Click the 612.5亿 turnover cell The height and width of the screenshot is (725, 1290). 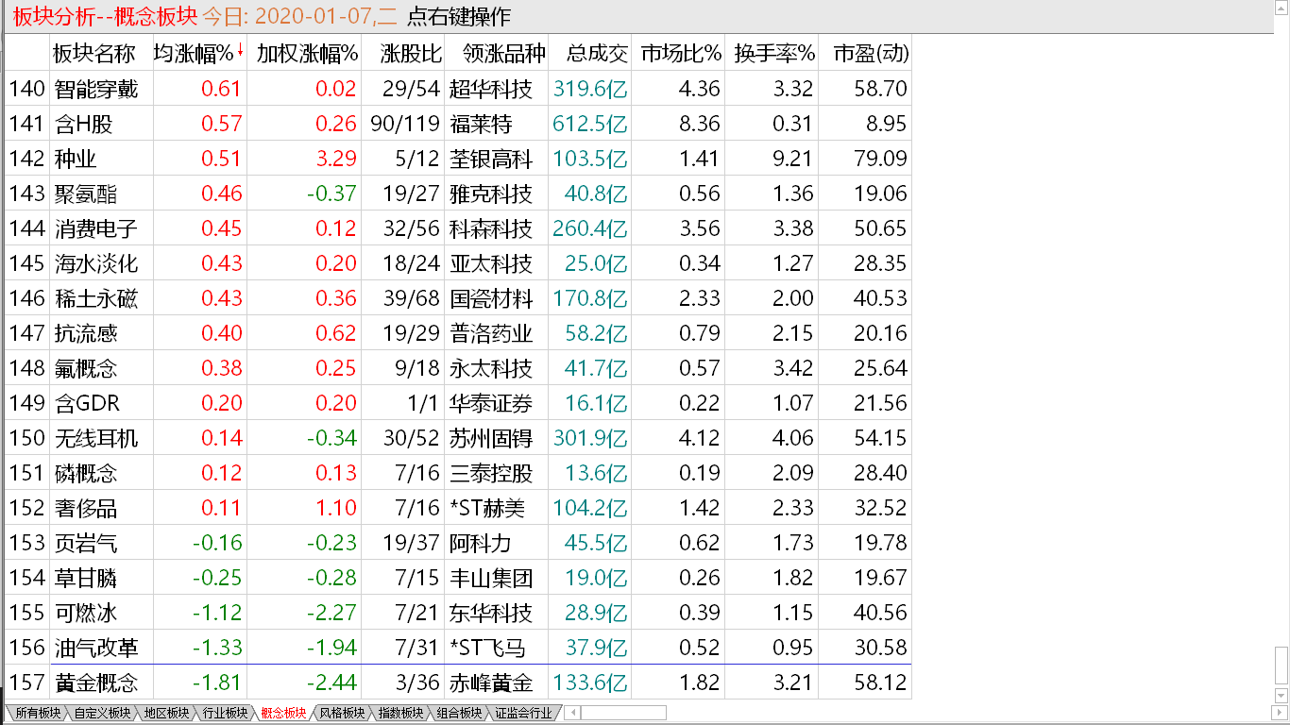click(590, 124)
